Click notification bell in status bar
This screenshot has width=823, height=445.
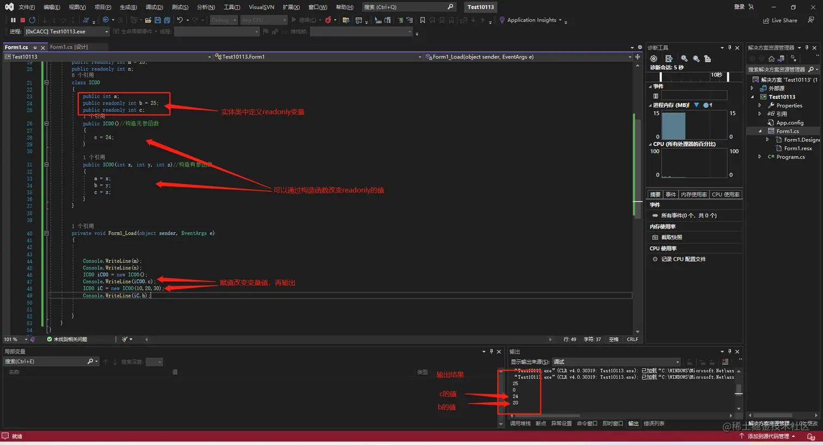click(810, 436)
